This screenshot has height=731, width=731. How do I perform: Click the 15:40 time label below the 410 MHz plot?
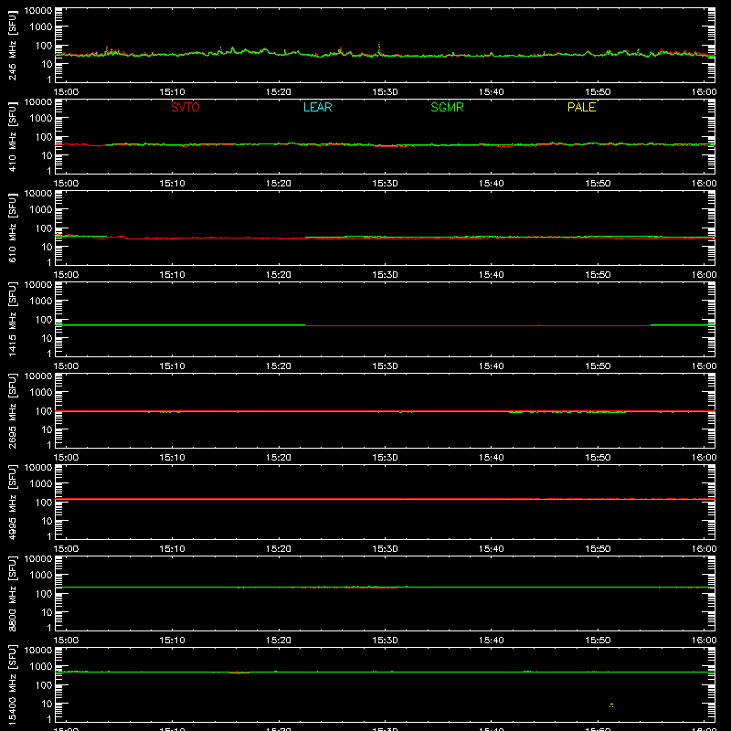tap(492, 184)
